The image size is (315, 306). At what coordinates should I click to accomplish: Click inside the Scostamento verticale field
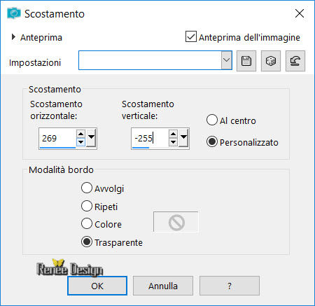point(150,138)
